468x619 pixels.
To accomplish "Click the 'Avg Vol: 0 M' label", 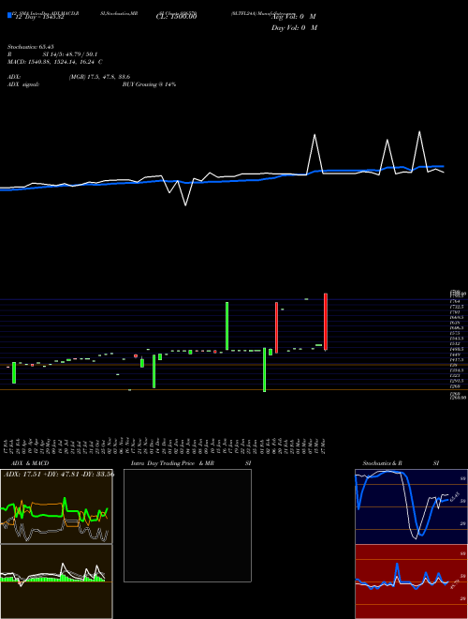I will [x=294, y=17].
